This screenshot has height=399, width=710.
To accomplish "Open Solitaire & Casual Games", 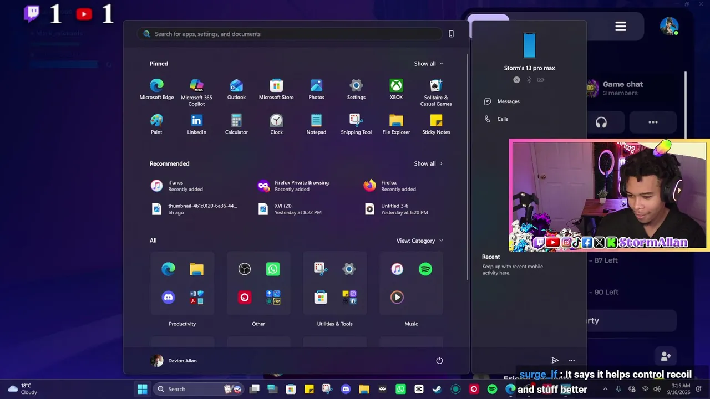I will click(x=436, y=93).
